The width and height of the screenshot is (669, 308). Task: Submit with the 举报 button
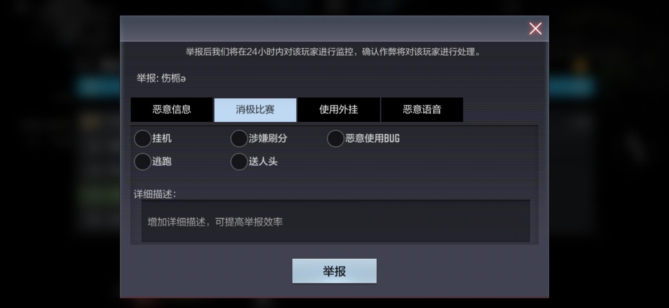[334, 271]
